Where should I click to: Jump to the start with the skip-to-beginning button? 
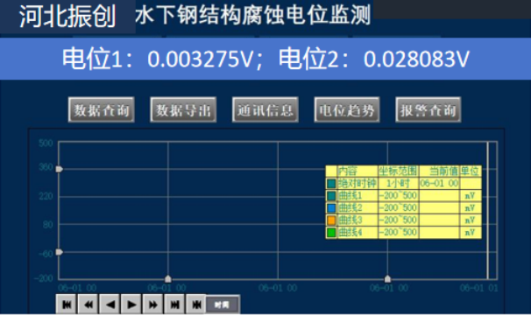tap(67, 304)
